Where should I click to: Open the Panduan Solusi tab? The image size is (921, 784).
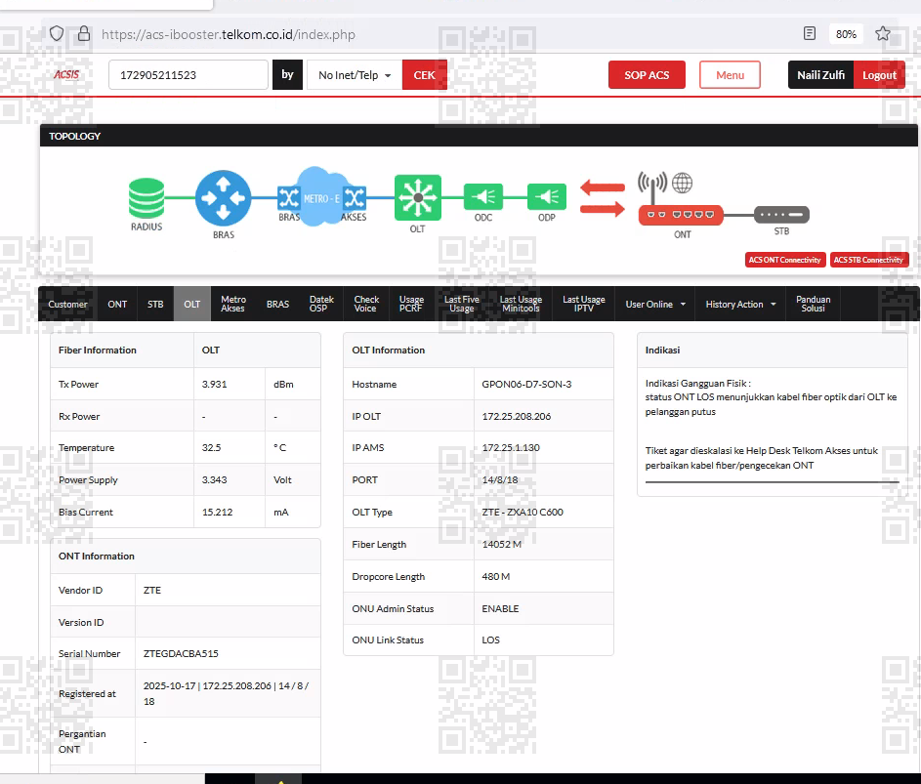click(x=813, y=305)
